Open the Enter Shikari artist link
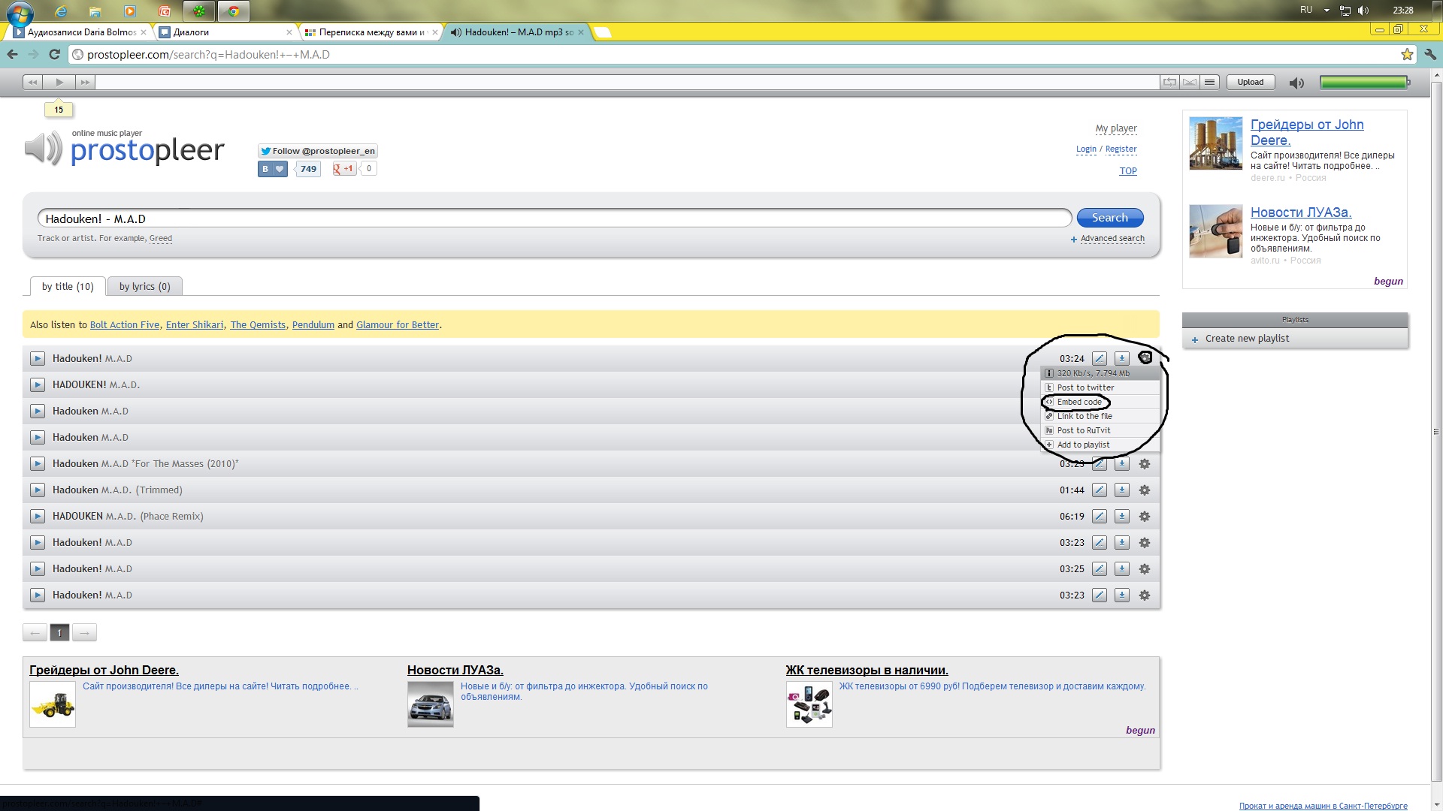 point(195,325)
